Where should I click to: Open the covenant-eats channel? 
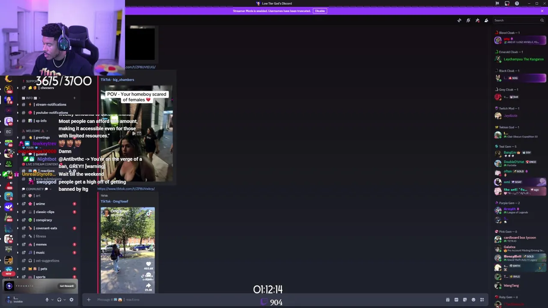pyautogui.click(x=49, y=228)
